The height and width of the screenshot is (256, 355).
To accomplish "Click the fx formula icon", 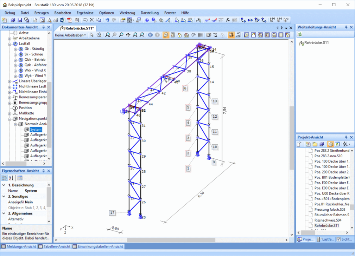I will coord(228,20).
